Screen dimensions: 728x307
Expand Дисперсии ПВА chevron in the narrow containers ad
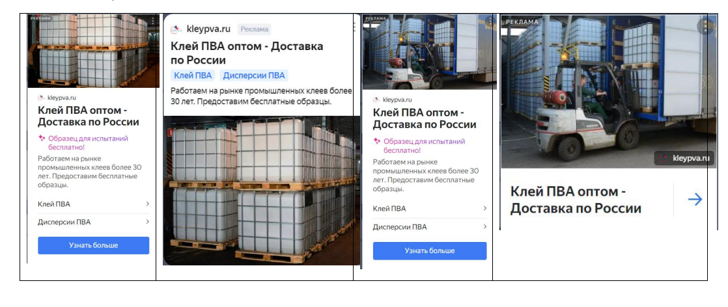(x=148, y=222)
